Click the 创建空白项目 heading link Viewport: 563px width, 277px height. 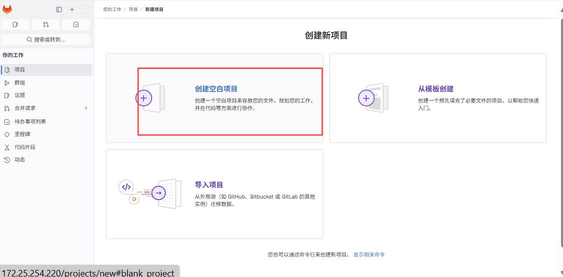coord(216,89)
